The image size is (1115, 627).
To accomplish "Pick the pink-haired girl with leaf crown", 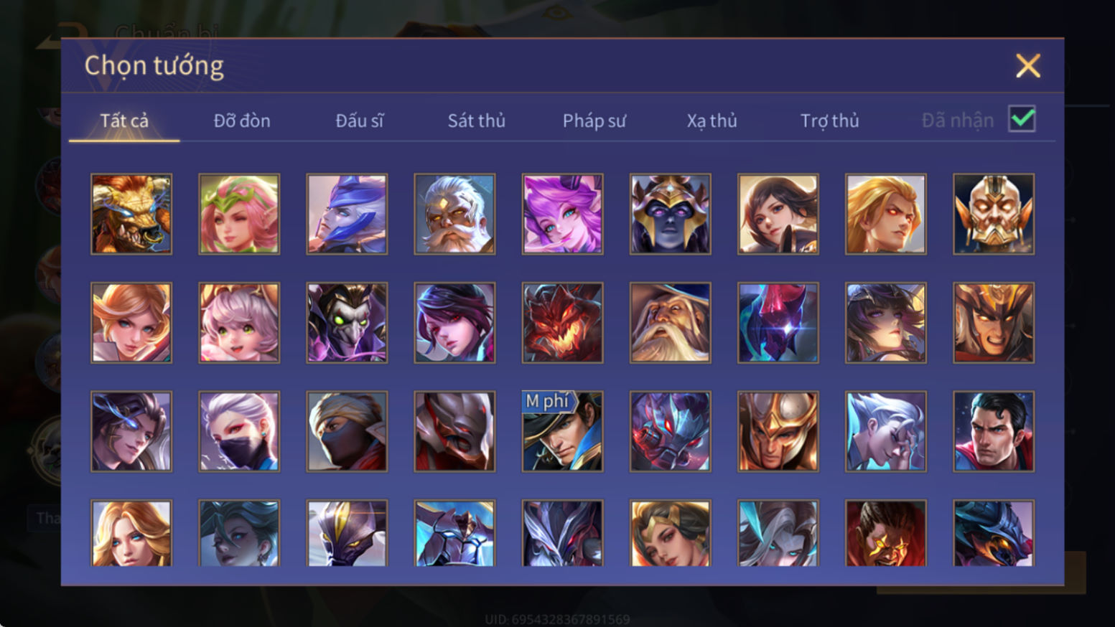I will pos(239,214).
